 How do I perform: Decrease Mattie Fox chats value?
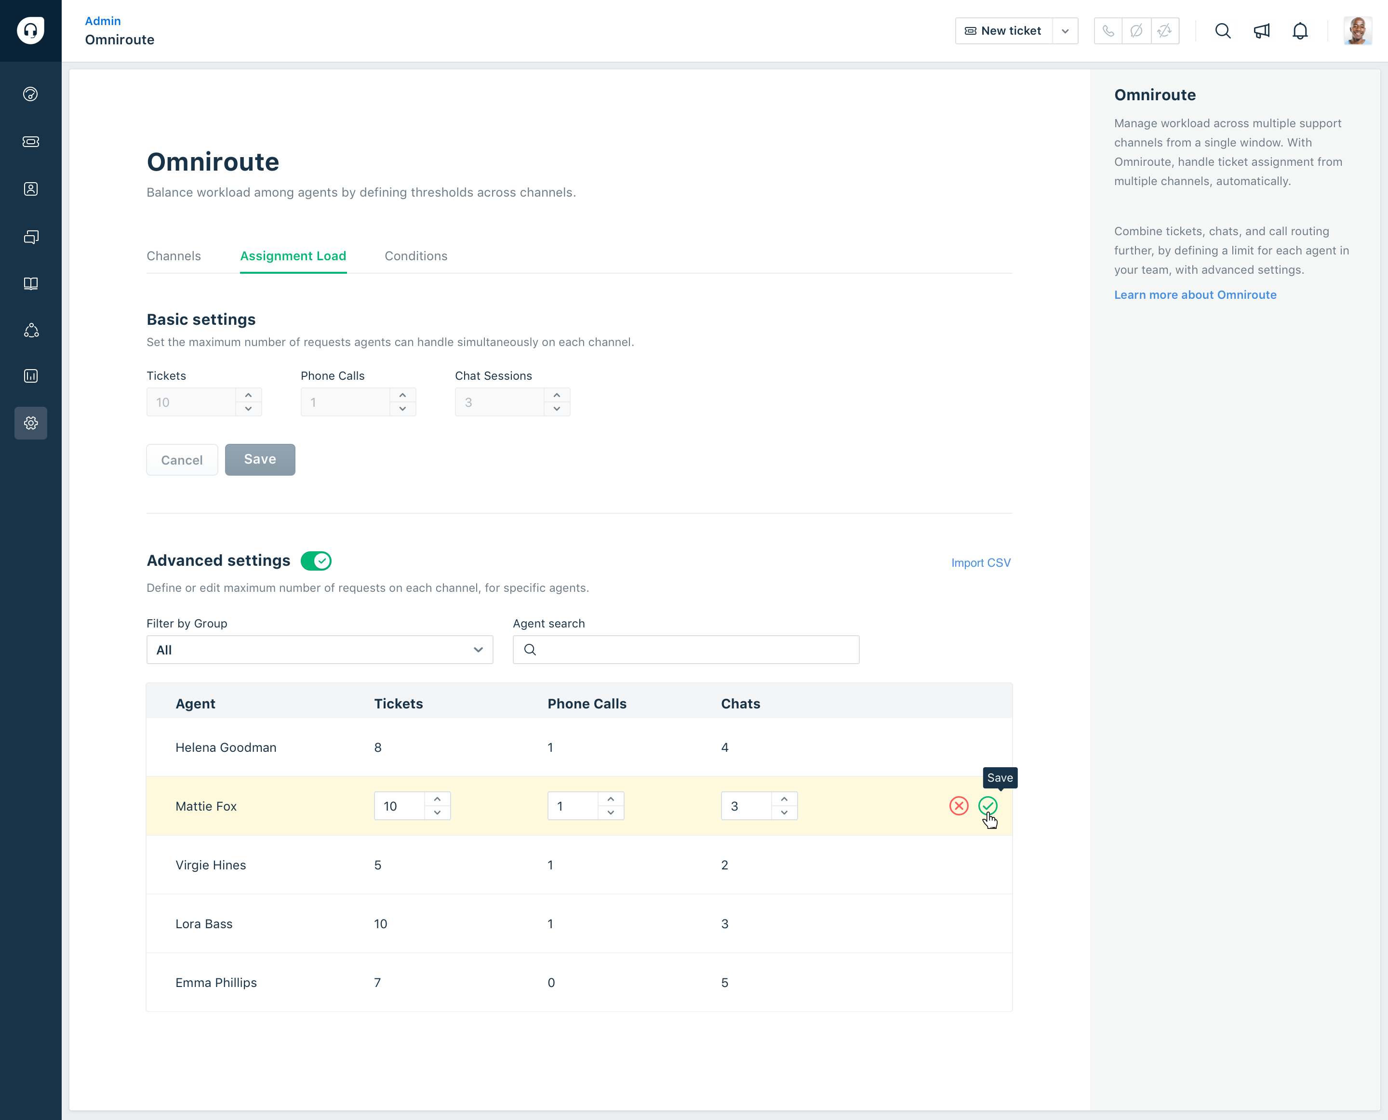click(x=784, y=813)
